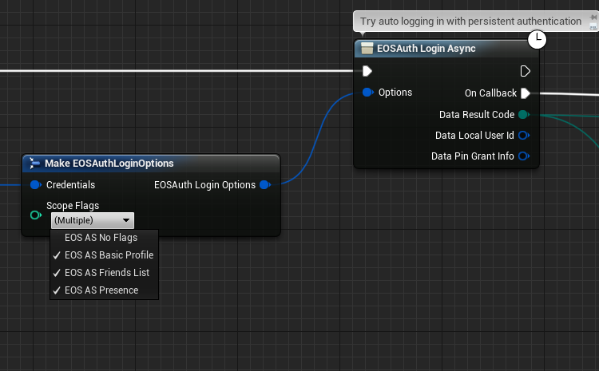Image resolution: width=599 pixels, height=371 pixels.
Task: Click the EOSAuth Login Options output pin
Action: click(x=265, y=185)
